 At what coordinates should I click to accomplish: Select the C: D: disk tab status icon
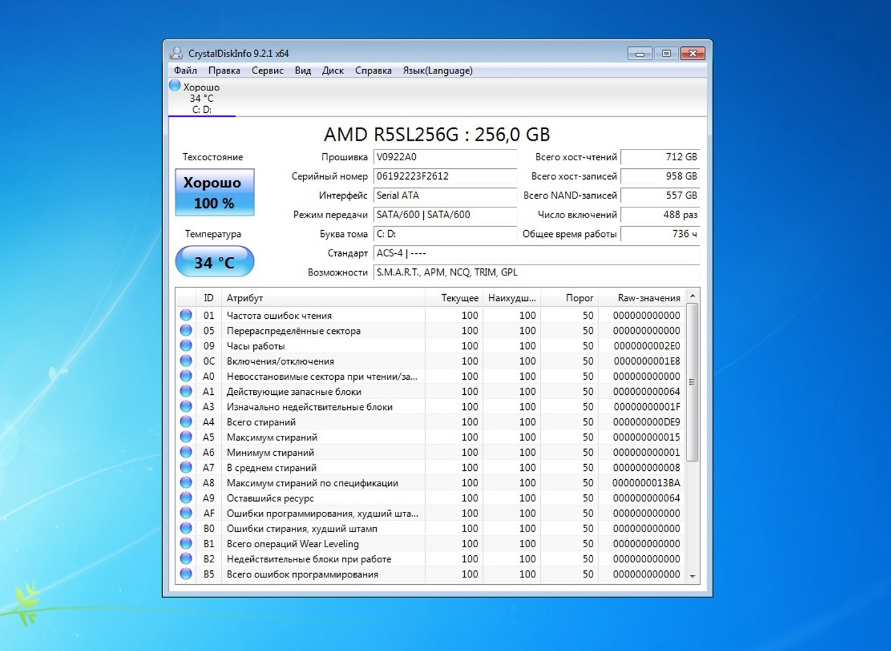(175, 86)
